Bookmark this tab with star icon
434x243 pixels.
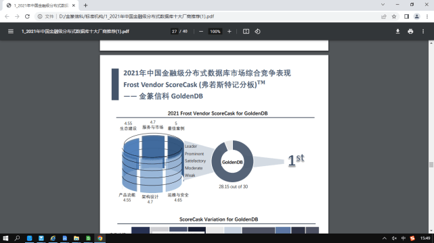pyautogui.click(x=394, y=17)
